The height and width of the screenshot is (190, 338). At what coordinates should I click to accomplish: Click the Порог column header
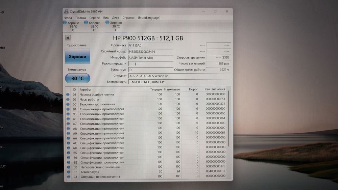point(193,89)
